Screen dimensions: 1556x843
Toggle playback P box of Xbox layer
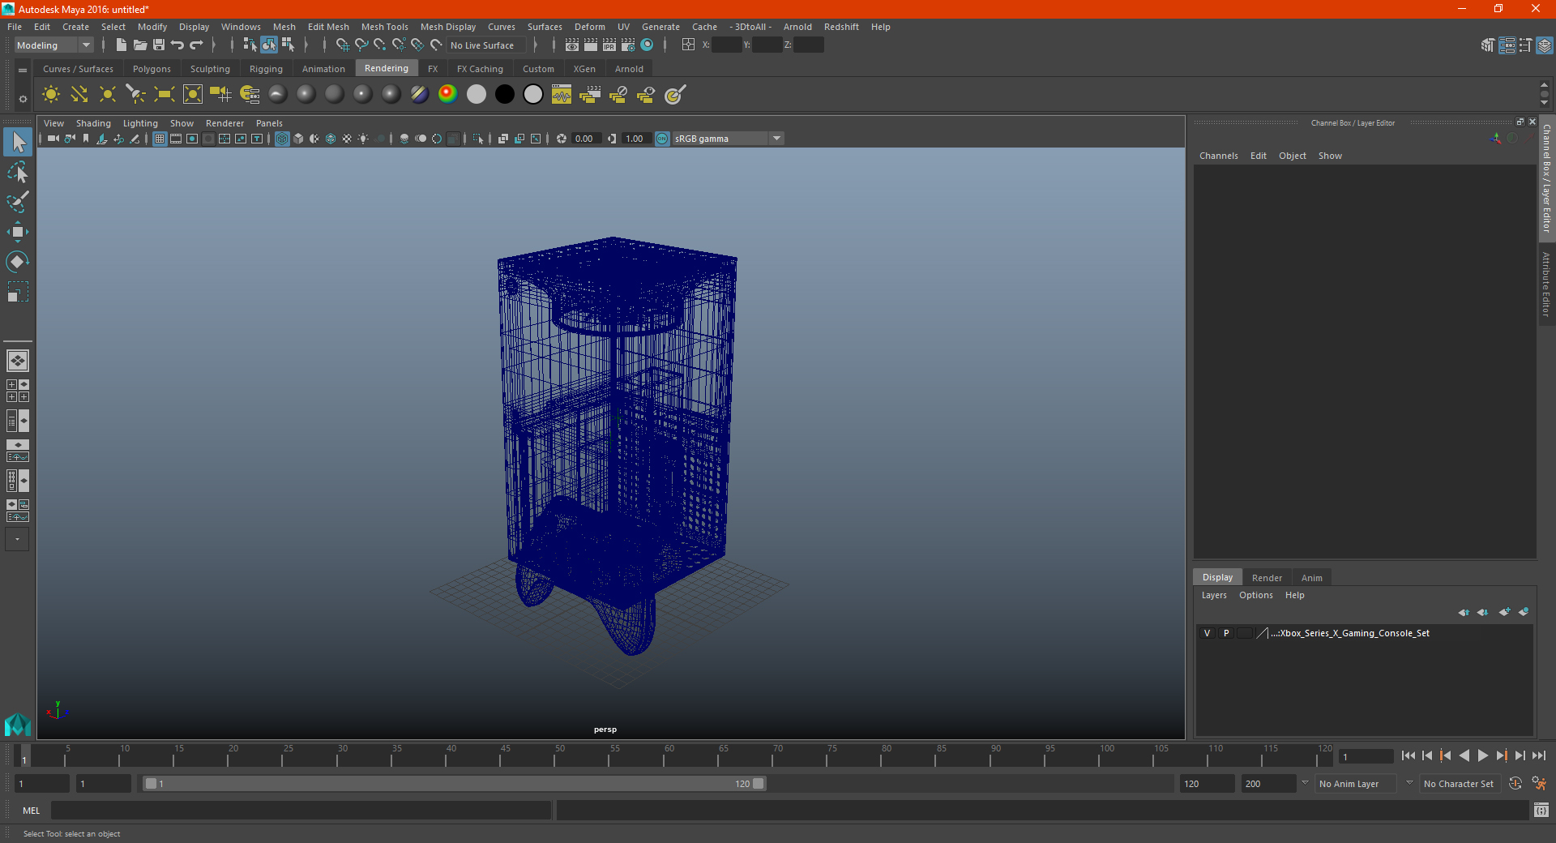[x=1226, y=633]
